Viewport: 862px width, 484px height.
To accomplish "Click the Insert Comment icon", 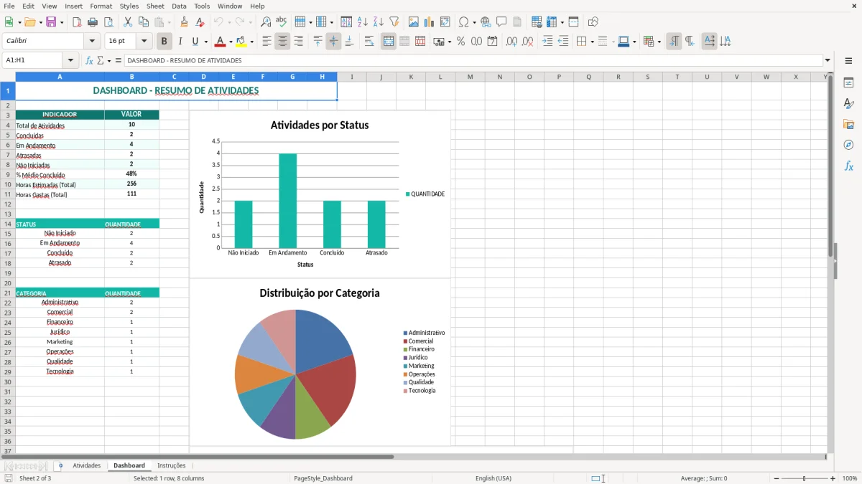I will (x=502, y=22).
